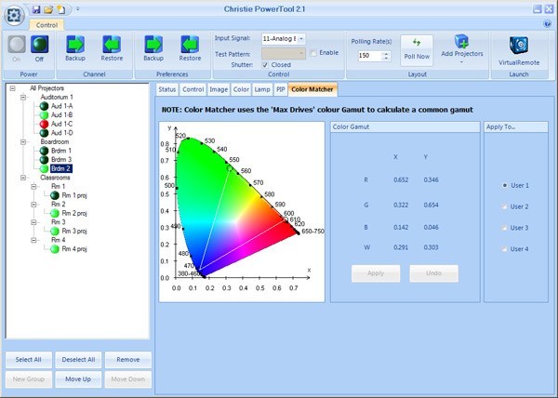This screenshot has width=558, height=398.
Task: Click the green gamut vertex on chromaticity diagram
Action: click(230, 168)
